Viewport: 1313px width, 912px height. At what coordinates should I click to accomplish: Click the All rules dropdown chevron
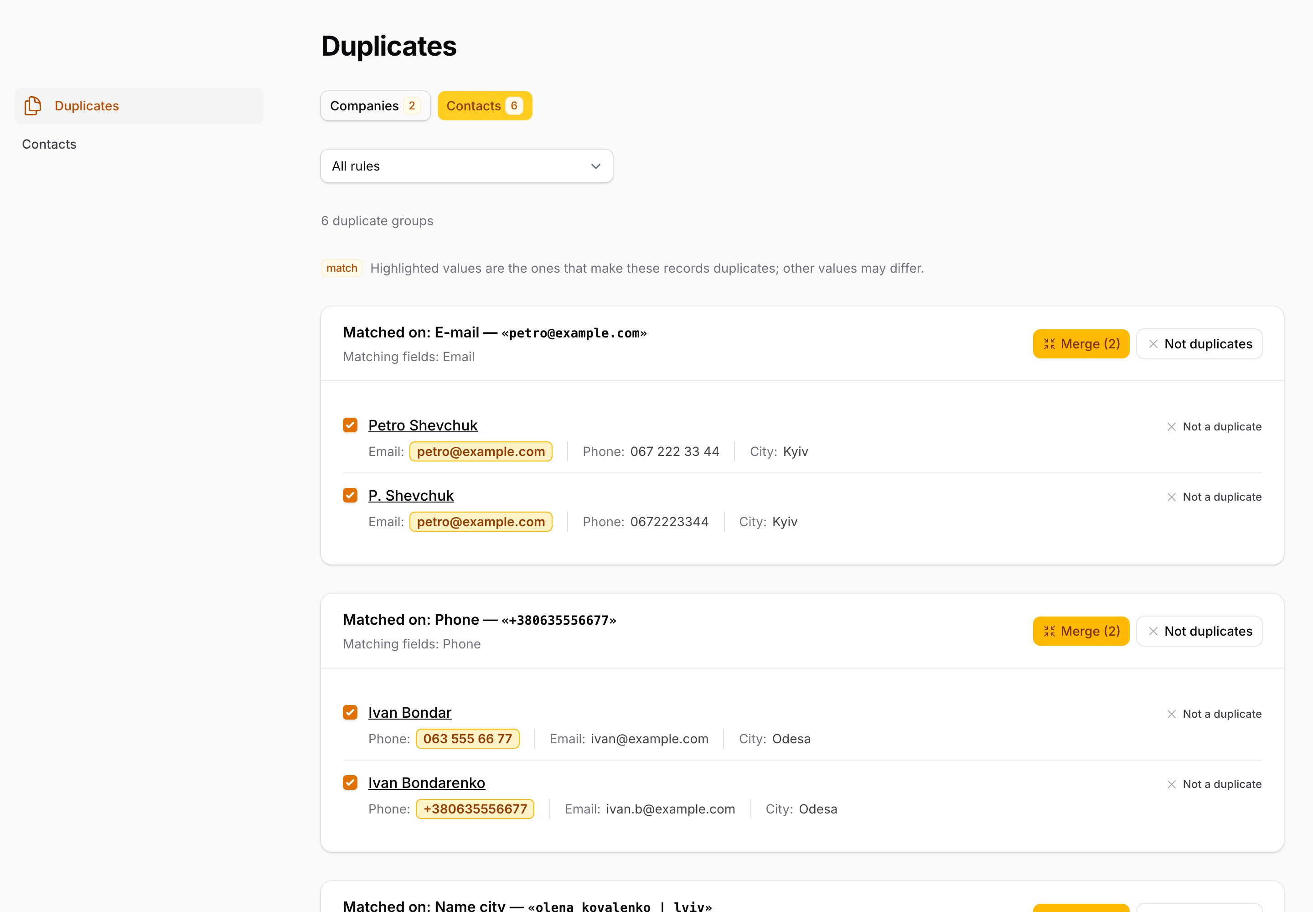[595, 166]
